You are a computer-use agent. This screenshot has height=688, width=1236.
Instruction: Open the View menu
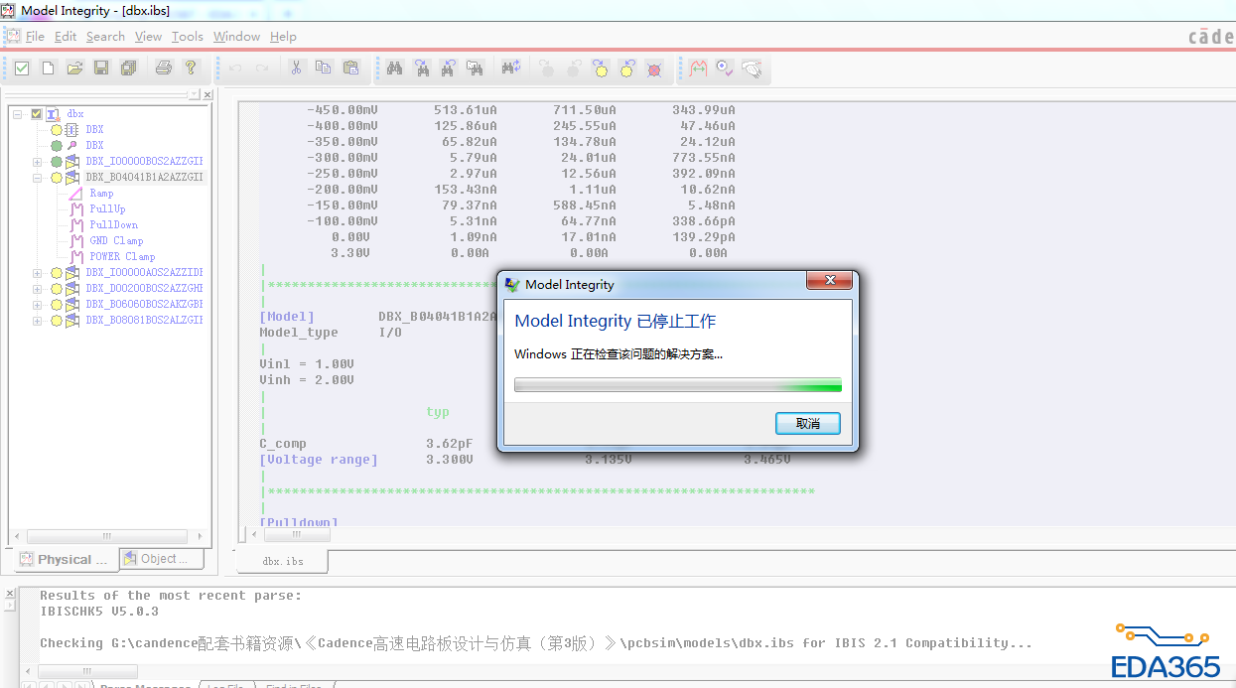(148, 37)
